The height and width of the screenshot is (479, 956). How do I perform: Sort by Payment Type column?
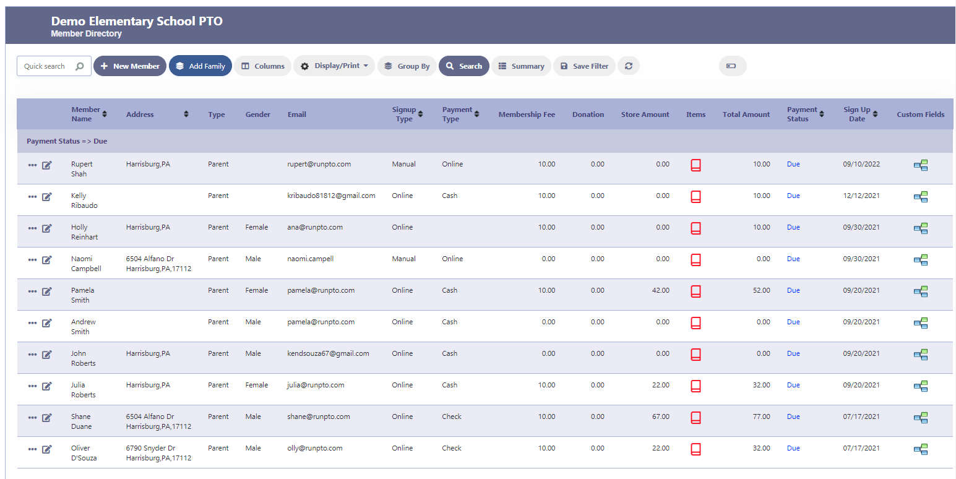[476, 114]
